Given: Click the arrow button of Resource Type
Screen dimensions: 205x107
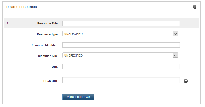Looking at the screenshot, I should (175, 34).
